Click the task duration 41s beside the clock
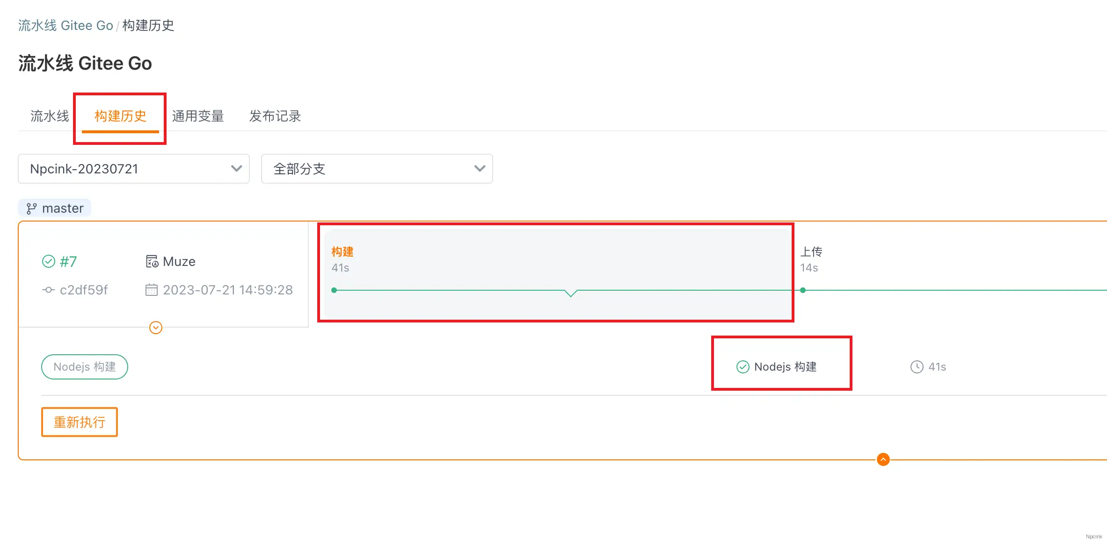 click(937, 367)
